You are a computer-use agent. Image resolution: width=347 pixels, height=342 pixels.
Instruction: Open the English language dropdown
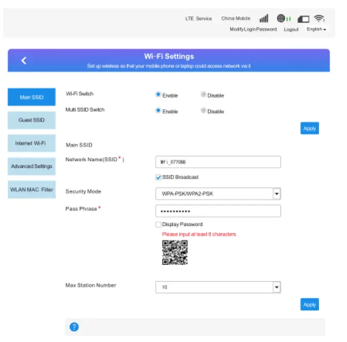(316, 29)
